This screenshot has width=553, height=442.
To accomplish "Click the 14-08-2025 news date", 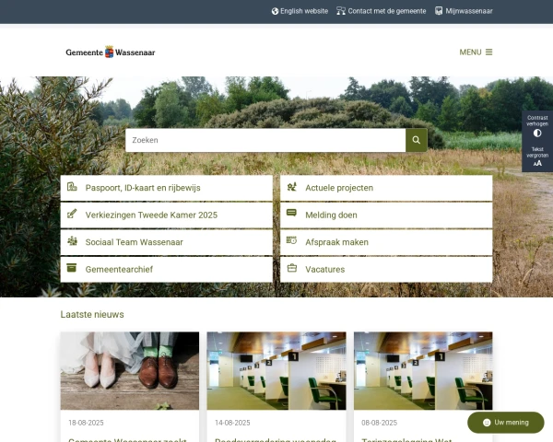I will tap(232, 423).
